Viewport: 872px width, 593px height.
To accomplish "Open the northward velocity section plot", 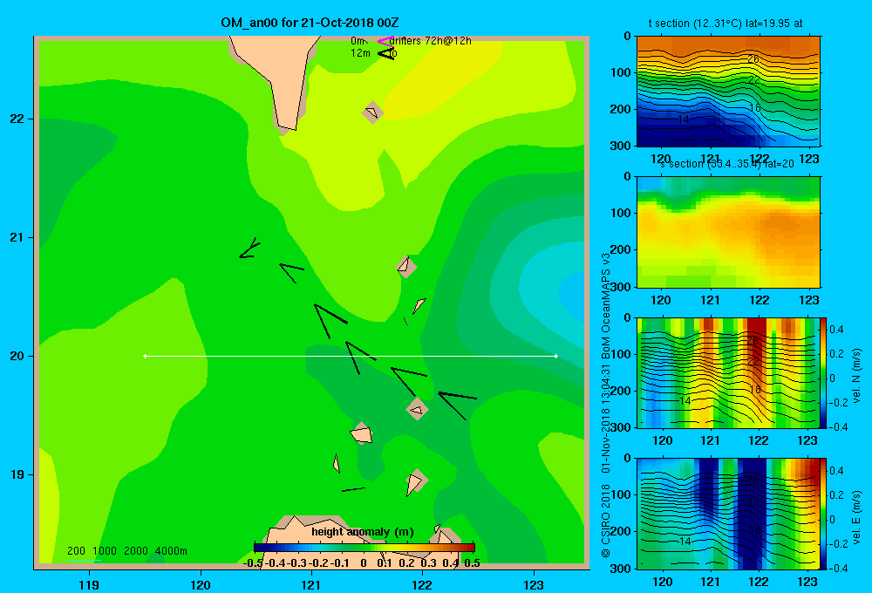I will [728, 372].
